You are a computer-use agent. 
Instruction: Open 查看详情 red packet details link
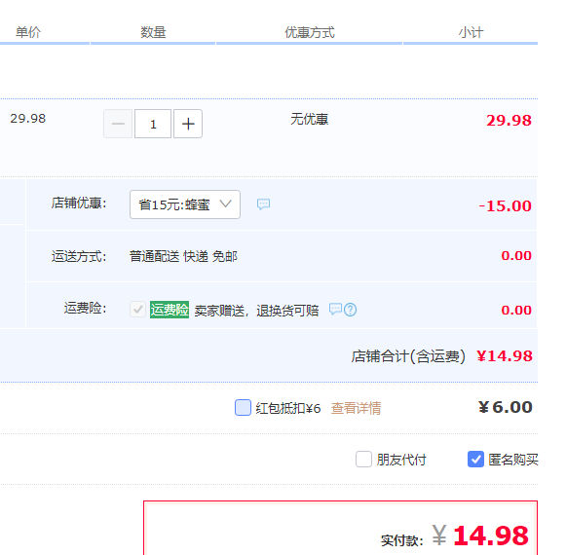356,408
